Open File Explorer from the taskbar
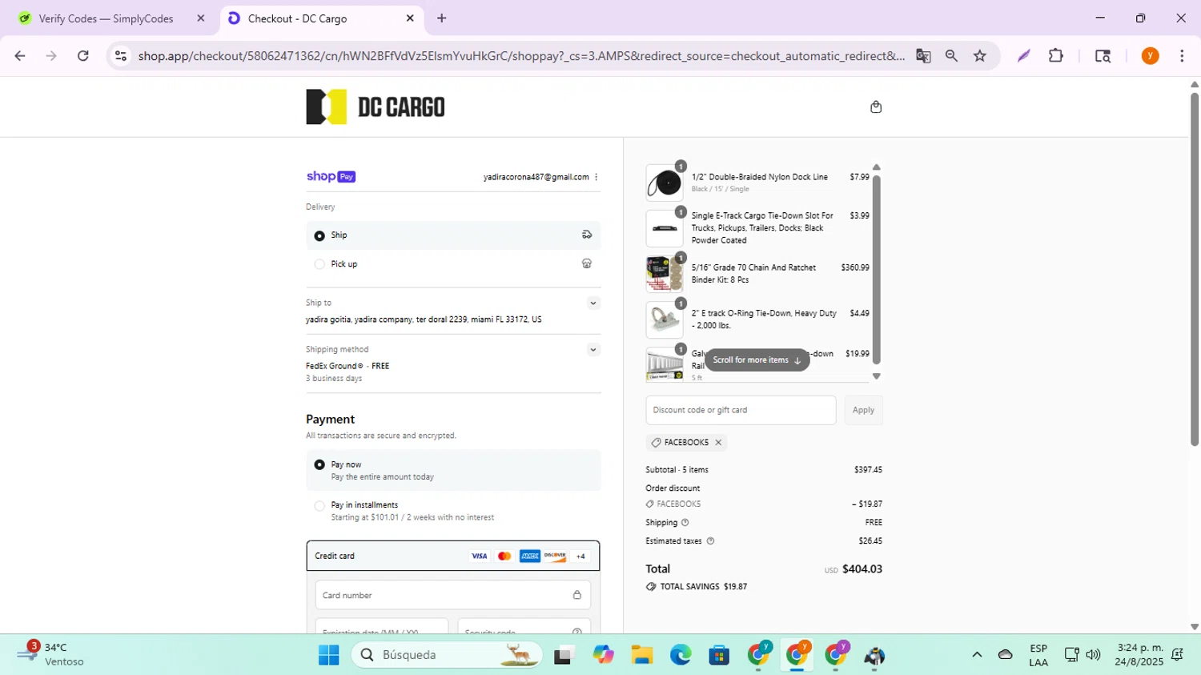This screenshot has height=675, width=1201. pos(641,655)
